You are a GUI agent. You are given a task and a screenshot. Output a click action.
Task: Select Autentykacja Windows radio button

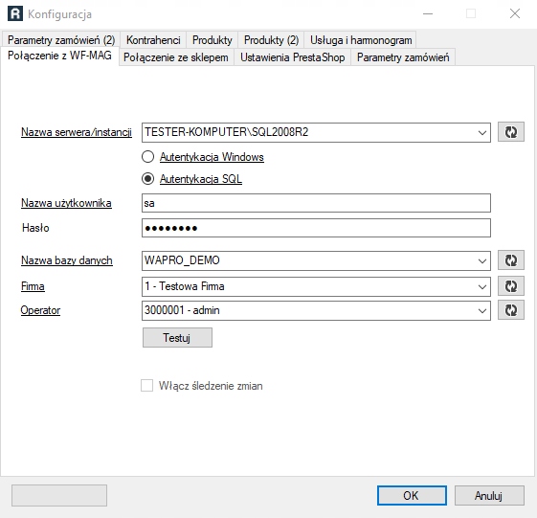pos(147,157)
